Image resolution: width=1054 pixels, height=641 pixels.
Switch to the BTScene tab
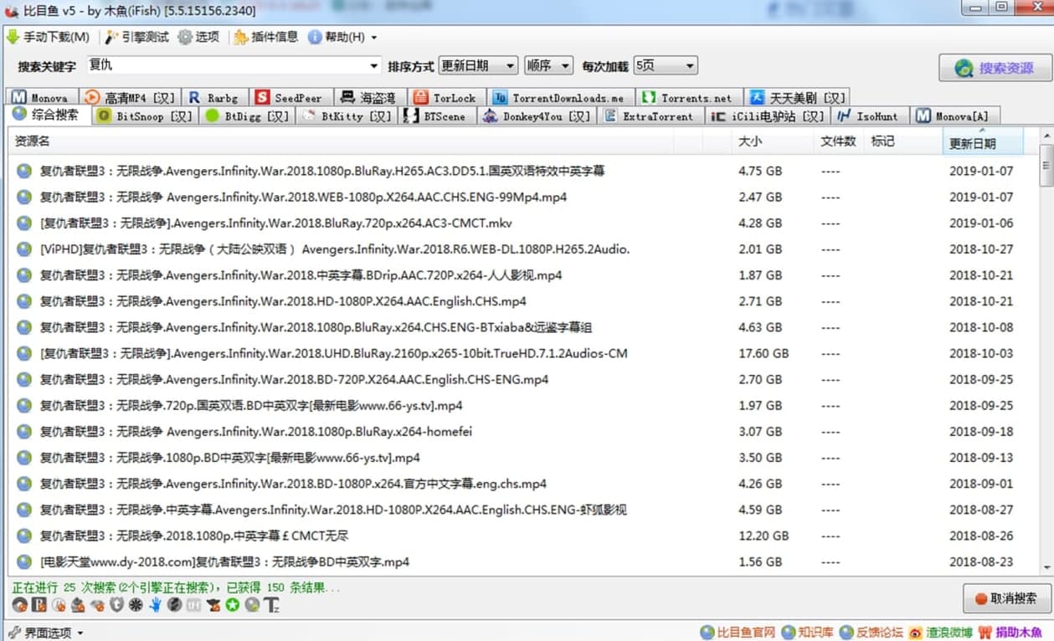coord(435,116)
